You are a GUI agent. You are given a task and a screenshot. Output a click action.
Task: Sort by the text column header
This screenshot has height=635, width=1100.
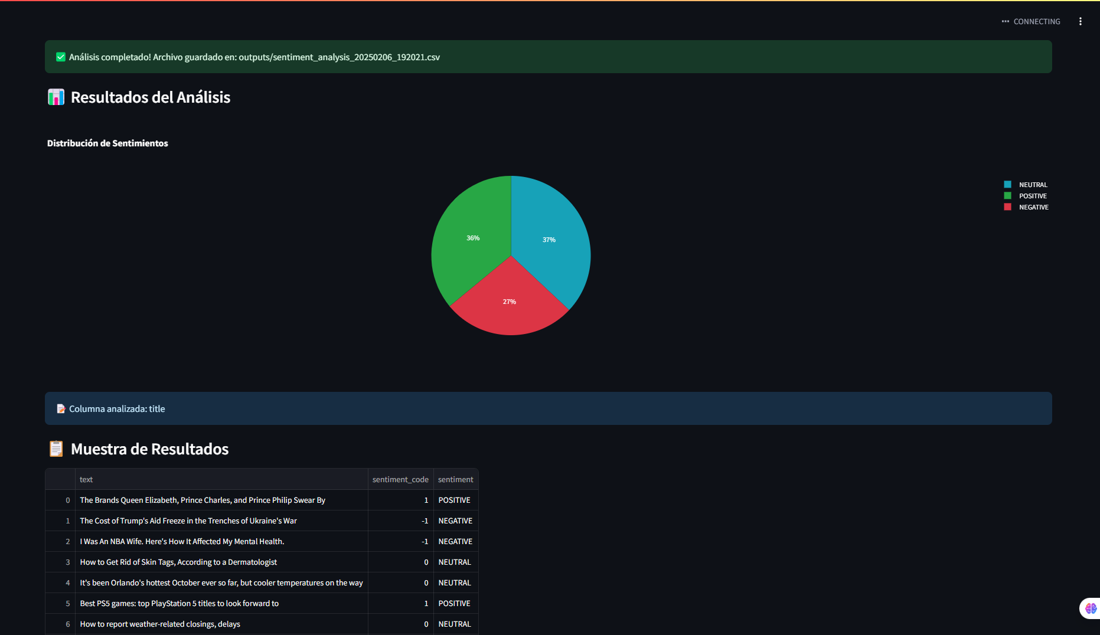click(x=221, y=479)
